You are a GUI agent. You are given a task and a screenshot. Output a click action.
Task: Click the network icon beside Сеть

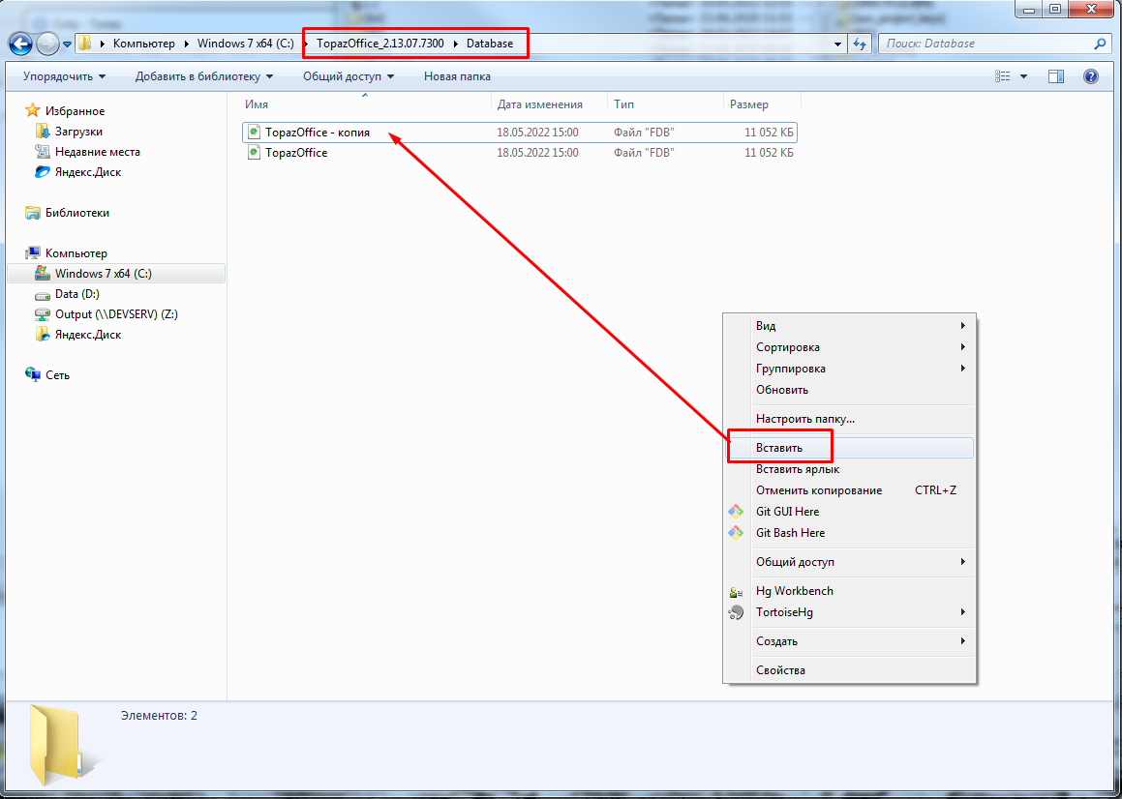[33, 374]
